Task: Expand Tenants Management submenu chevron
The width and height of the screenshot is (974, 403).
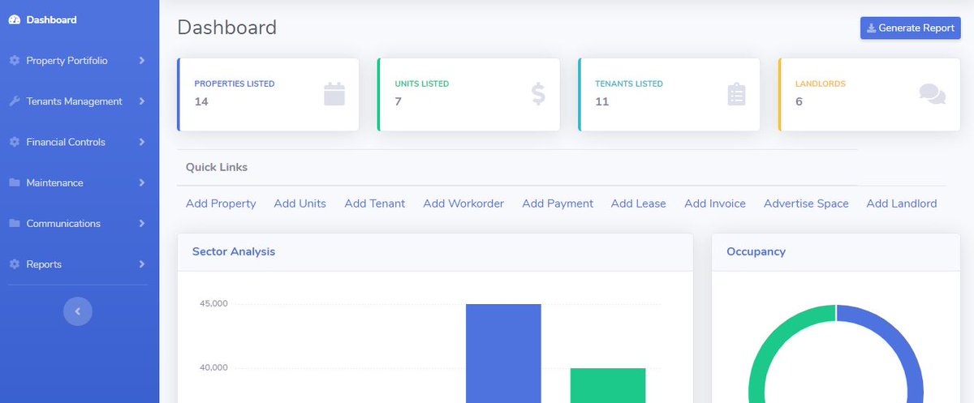Action: pos(142,101)
